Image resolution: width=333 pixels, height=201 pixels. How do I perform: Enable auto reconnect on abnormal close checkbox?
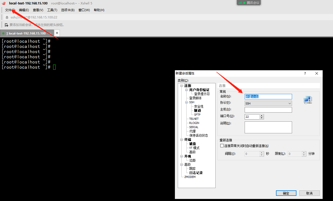[x=222, y=146]
